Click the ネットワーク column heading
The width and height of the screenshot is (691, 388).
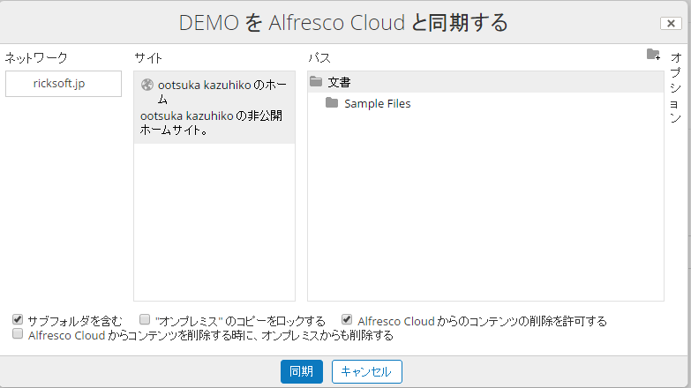coord(36,57)
